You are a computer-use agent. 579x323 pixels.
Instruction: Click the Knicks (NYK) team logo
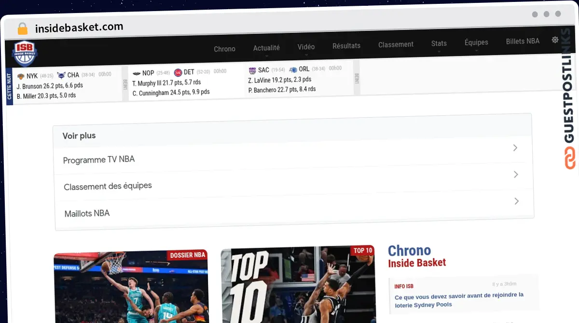pyautogui.click(x=20, y=75)
